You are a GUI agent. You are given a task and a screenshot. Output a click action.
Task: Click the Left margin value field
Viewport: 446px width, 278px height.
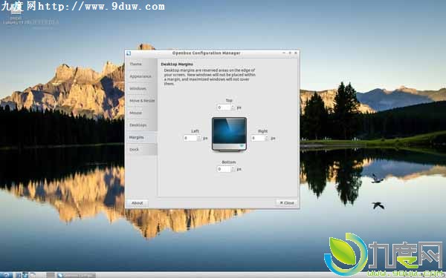190,138
